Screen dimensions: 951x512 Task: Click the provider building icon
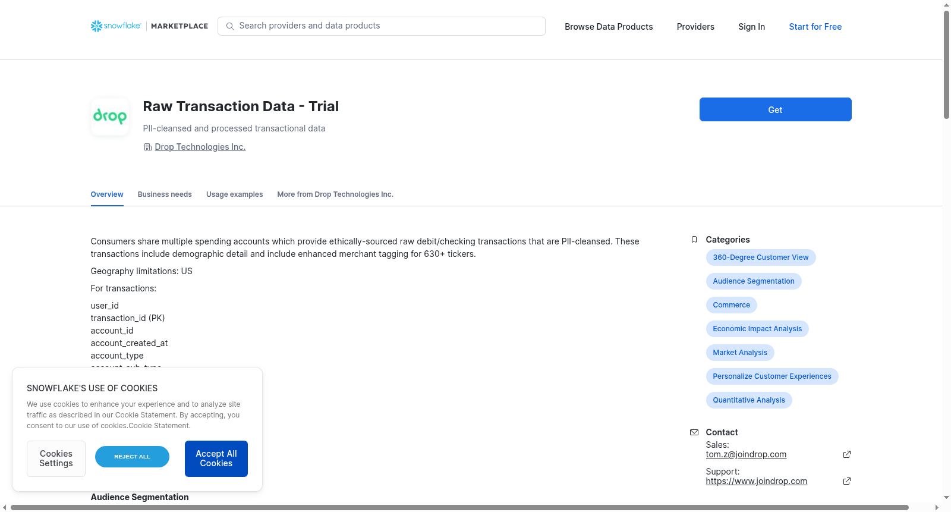click(x=147, y=147)
